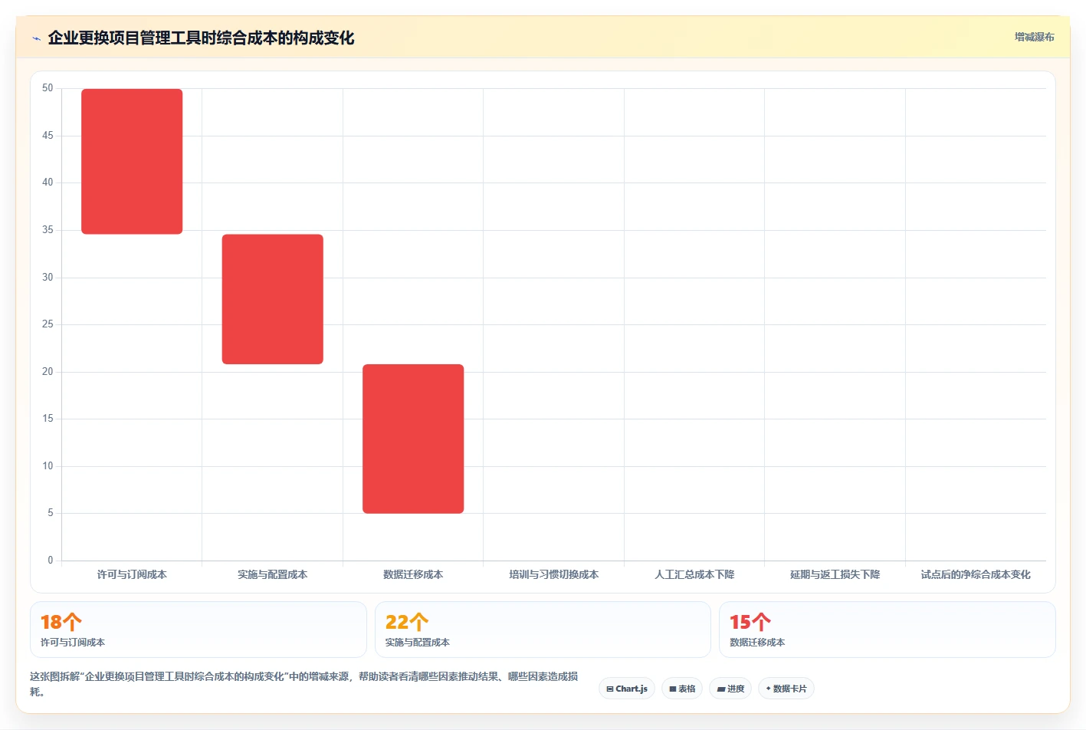Click axis label 试点后的净综合成本变化
Screen dimensions: 1086x730
click(x=976, y=574)
